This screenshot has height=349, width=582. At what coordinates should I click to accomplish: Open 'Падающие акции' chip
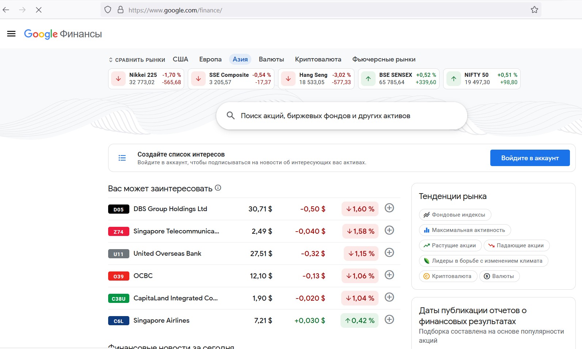tap(517, 245)
